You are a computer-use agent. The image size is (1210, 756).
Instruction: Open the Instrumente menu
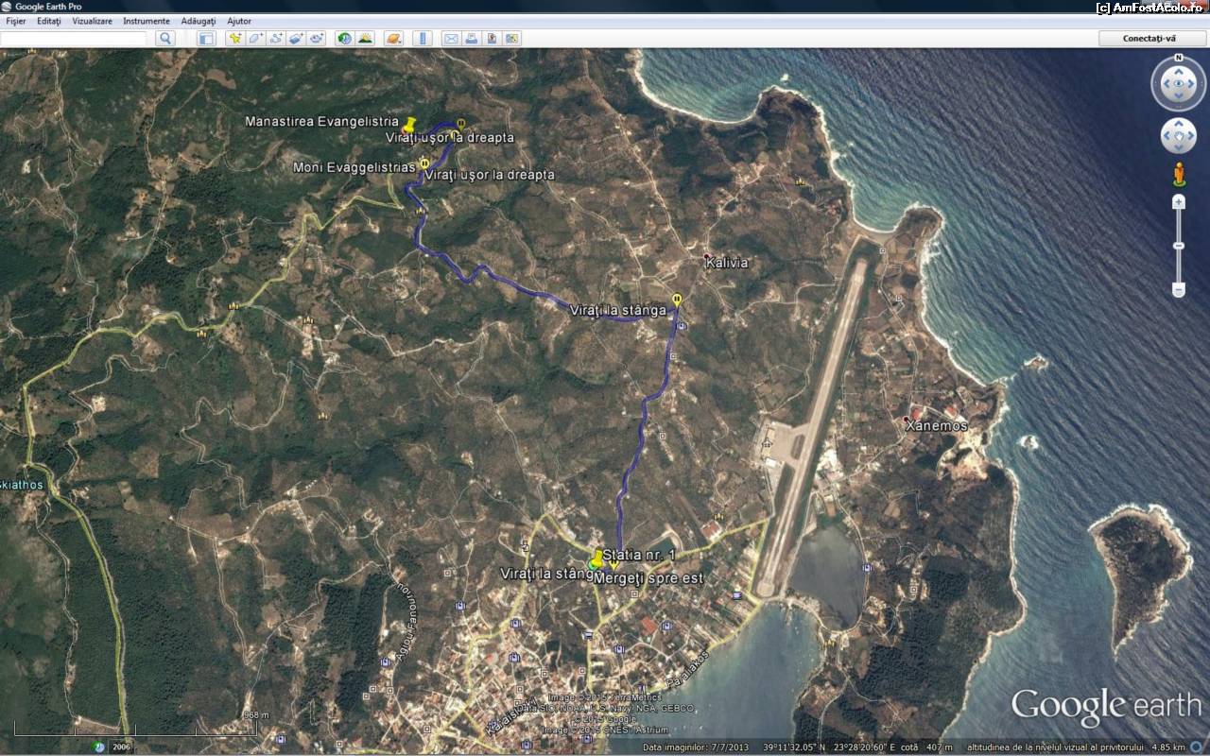pos(147,21)
